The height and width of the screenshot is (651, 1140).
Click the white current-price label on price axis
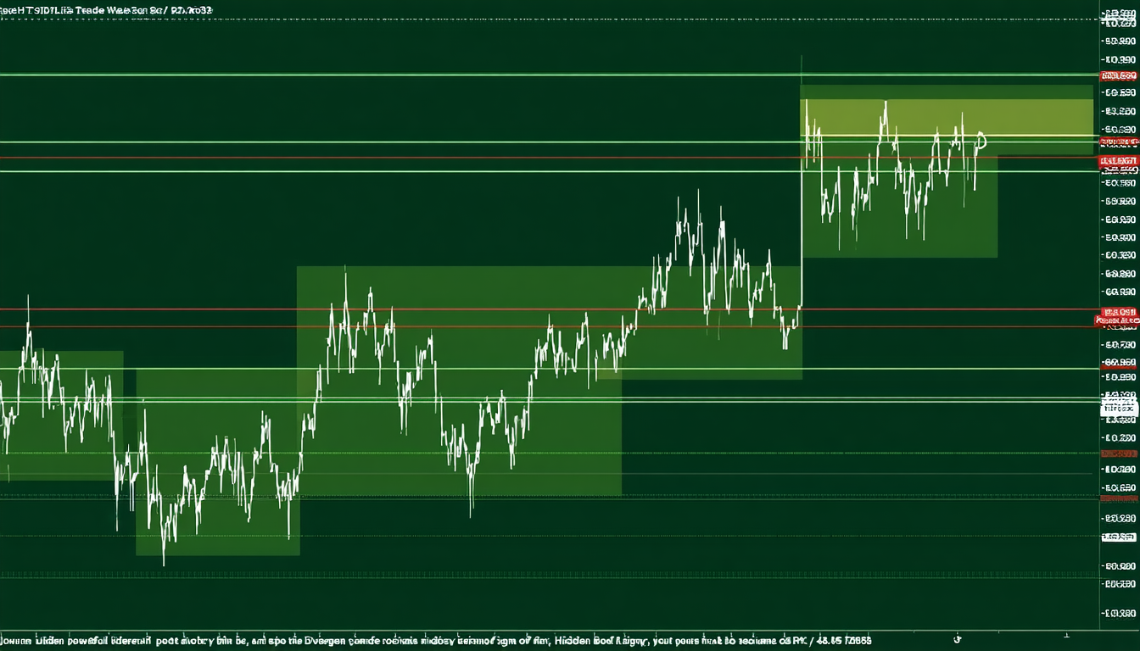pyautogui.click(x=1118, y=409)
